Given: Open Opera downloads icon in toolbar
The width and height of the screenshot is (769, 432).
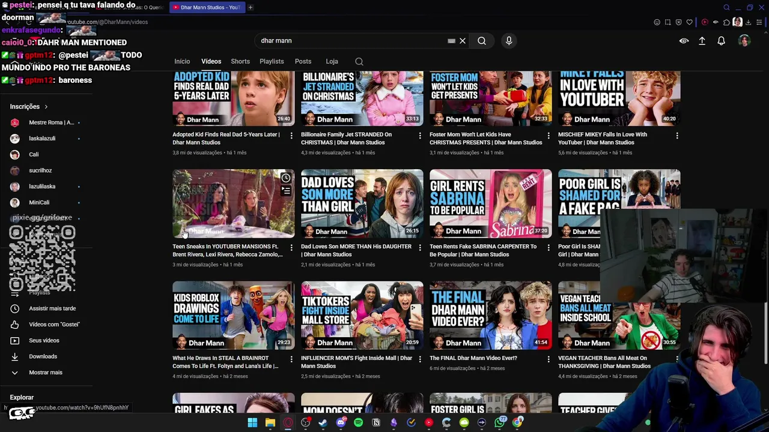Looking at the screenshot, I should point(748,22).
